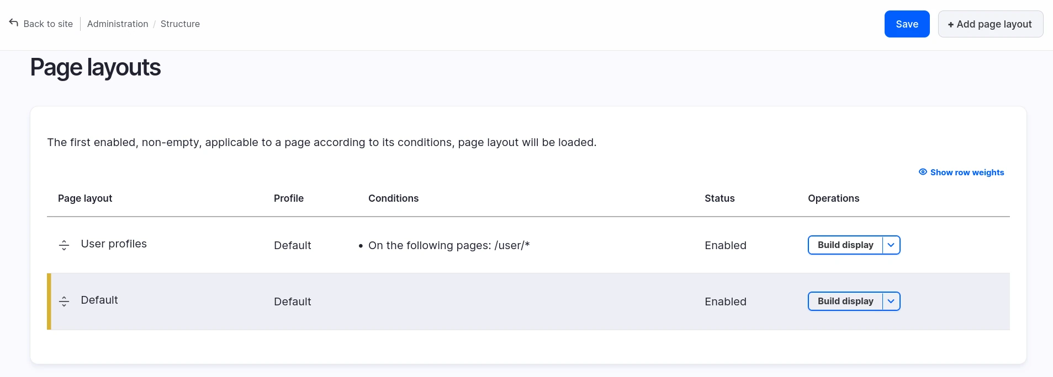Expand the User profiles operations dropdown arrow

click(x=891, y=245)
